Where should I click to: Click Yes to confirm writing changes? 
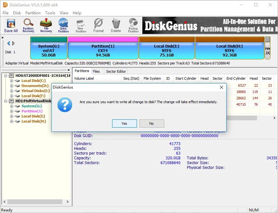(x=125, y=123)
